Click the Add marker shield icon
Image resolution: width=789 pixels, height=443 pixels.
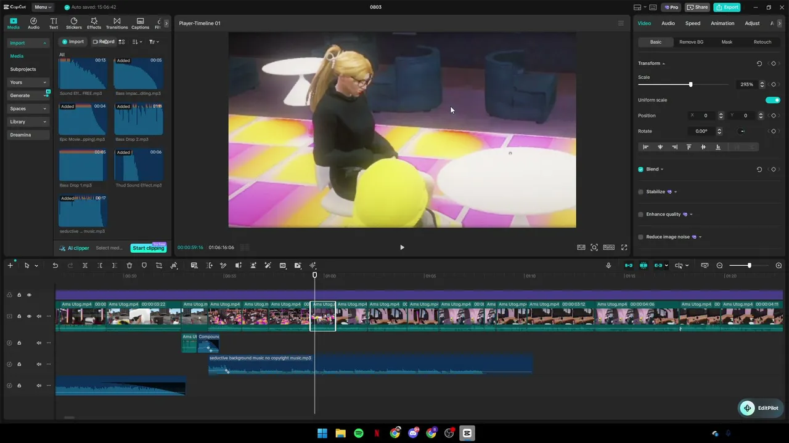click(144, 266)
